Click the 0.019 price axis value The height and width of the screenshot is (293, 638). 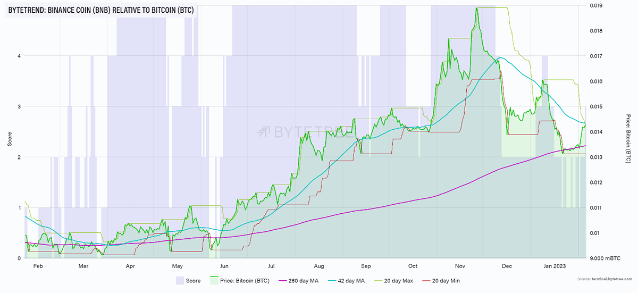click(597, 5)
